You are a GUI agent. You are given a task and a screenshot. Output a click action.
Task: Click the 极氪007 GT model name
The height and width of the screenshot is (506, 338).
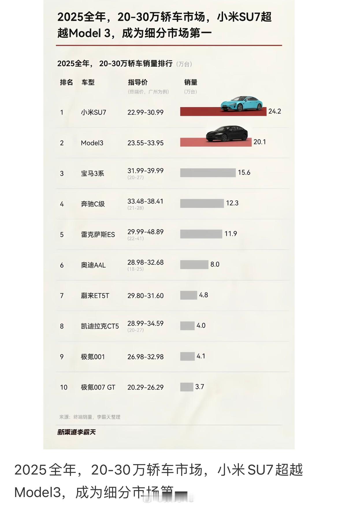click(x=98, y=387)
